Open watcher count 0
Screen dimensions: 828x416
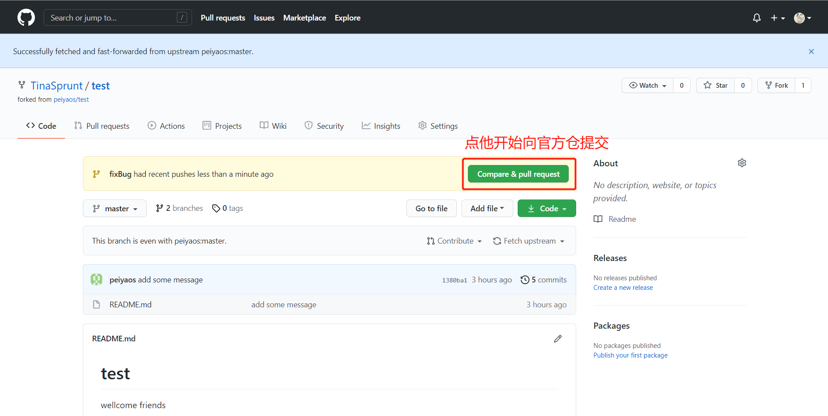tap(682, 85)
